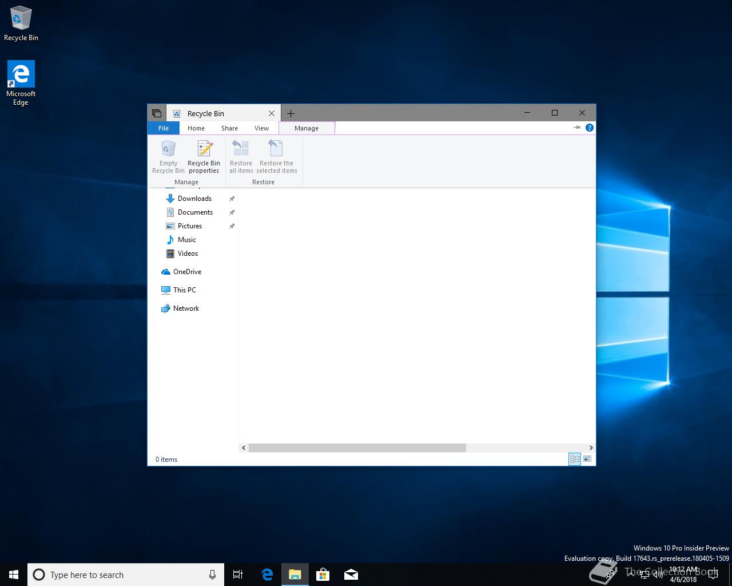732x586 pixels.
Task: Open Task View from taskbar
Action: tap(238, 575)
